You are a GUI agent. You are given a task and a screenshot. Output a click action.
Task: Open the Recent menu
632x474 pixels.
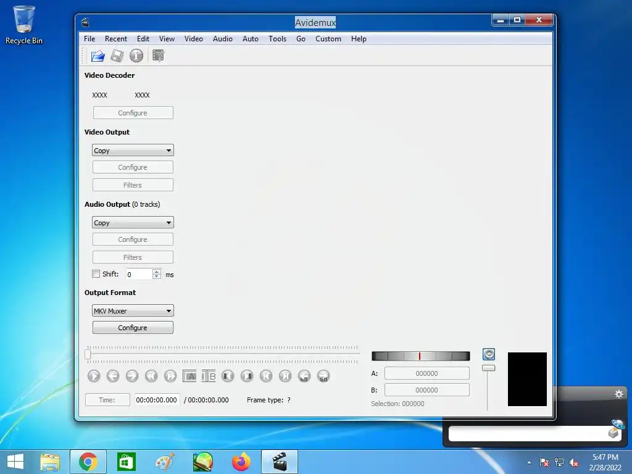click(x=115, y=39)
